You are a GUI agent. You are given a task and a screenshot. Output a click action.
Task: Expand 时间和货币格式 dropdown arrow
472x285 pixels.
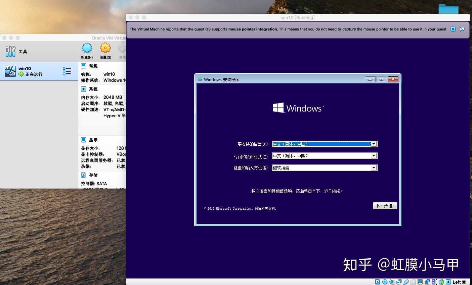point(374,156)
